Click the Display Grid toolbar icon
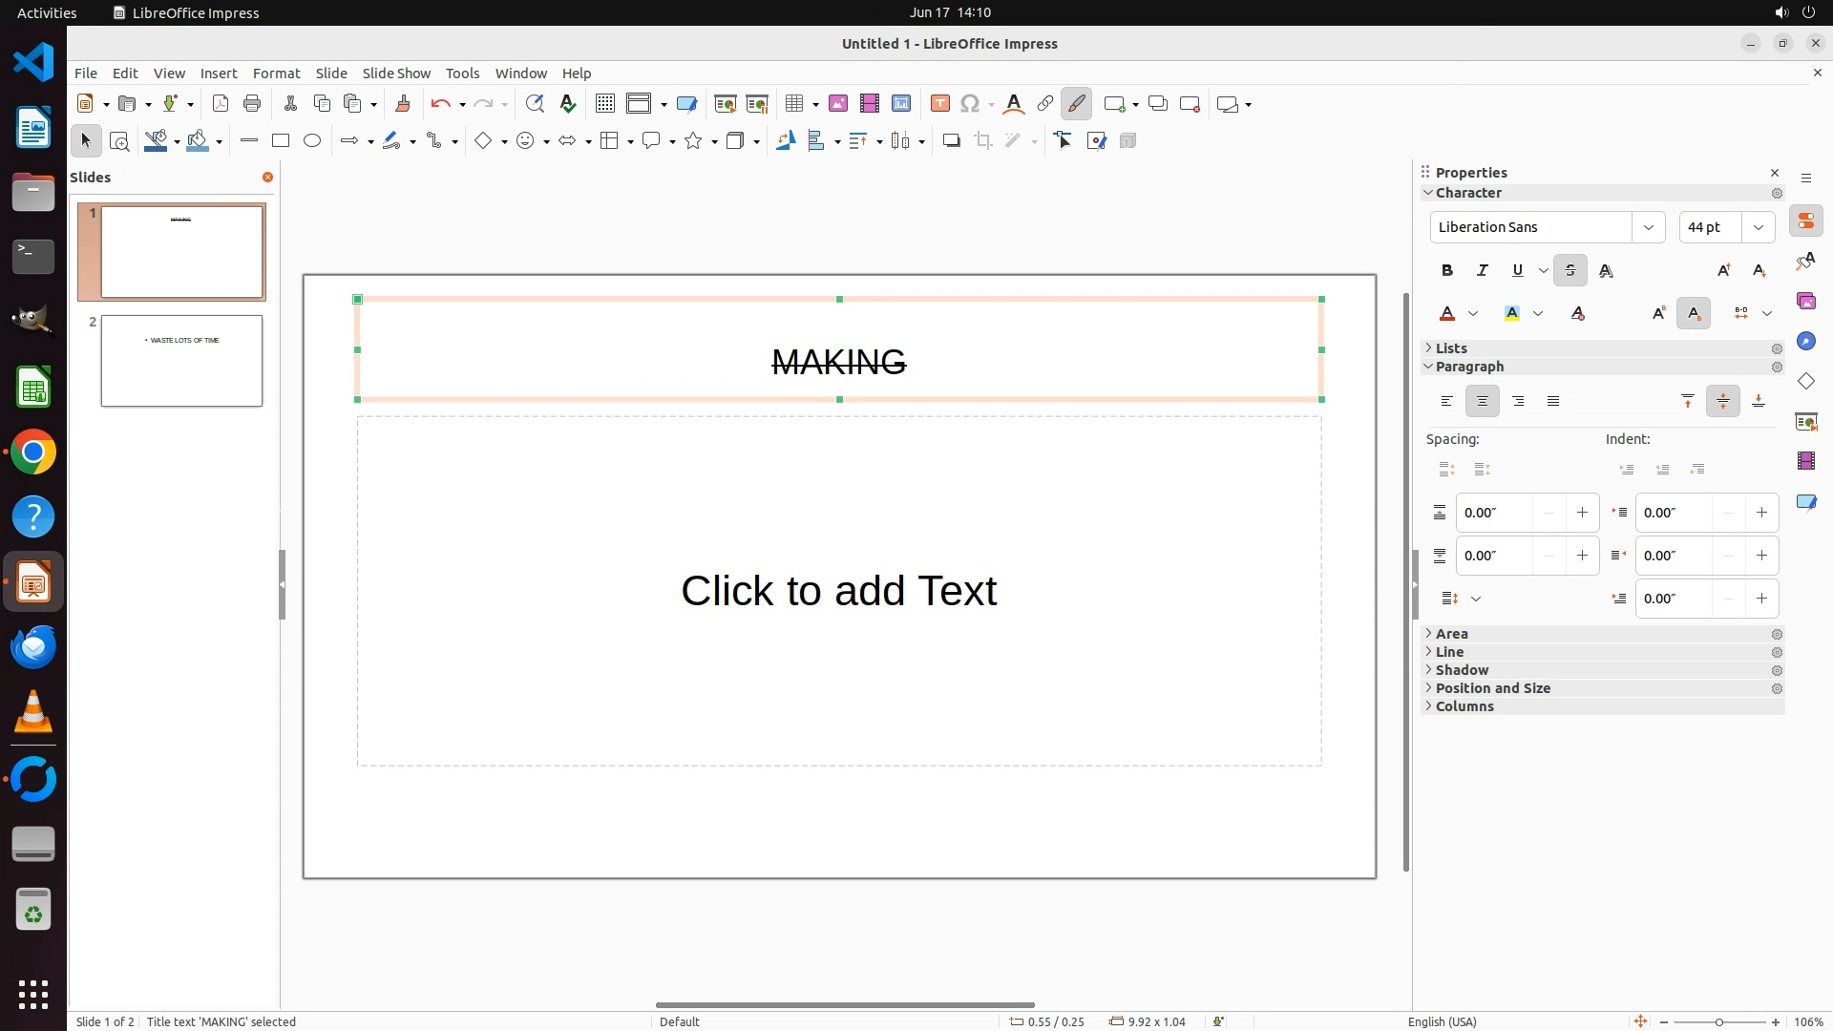This screenshot has width=1833, height=1031. (604, 104)
